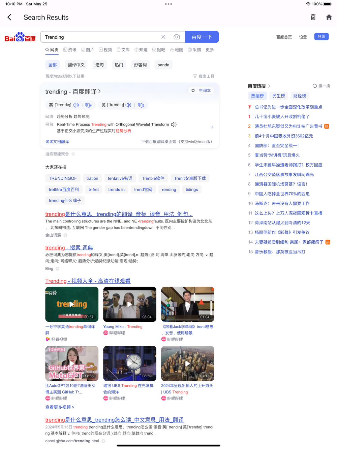This screenshot has width=337, height=449.
Task: Tap the Wi-Fi status icon
Action: pyautogui.click(x=308, y=4)
